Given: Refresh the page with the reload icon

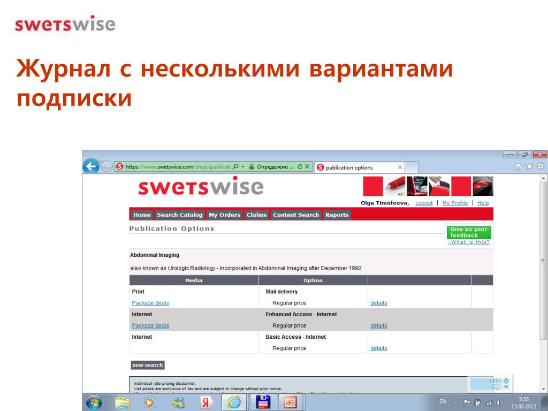Looking at the screenshot, I should pyautogui.click(x=300, y=167).
